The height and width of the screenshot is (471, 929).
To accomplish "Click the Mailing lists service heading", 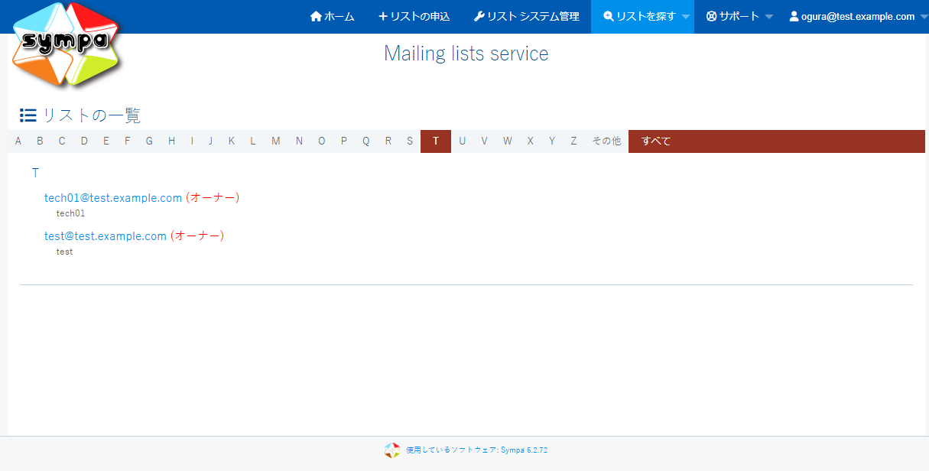I will pos(466,54).
